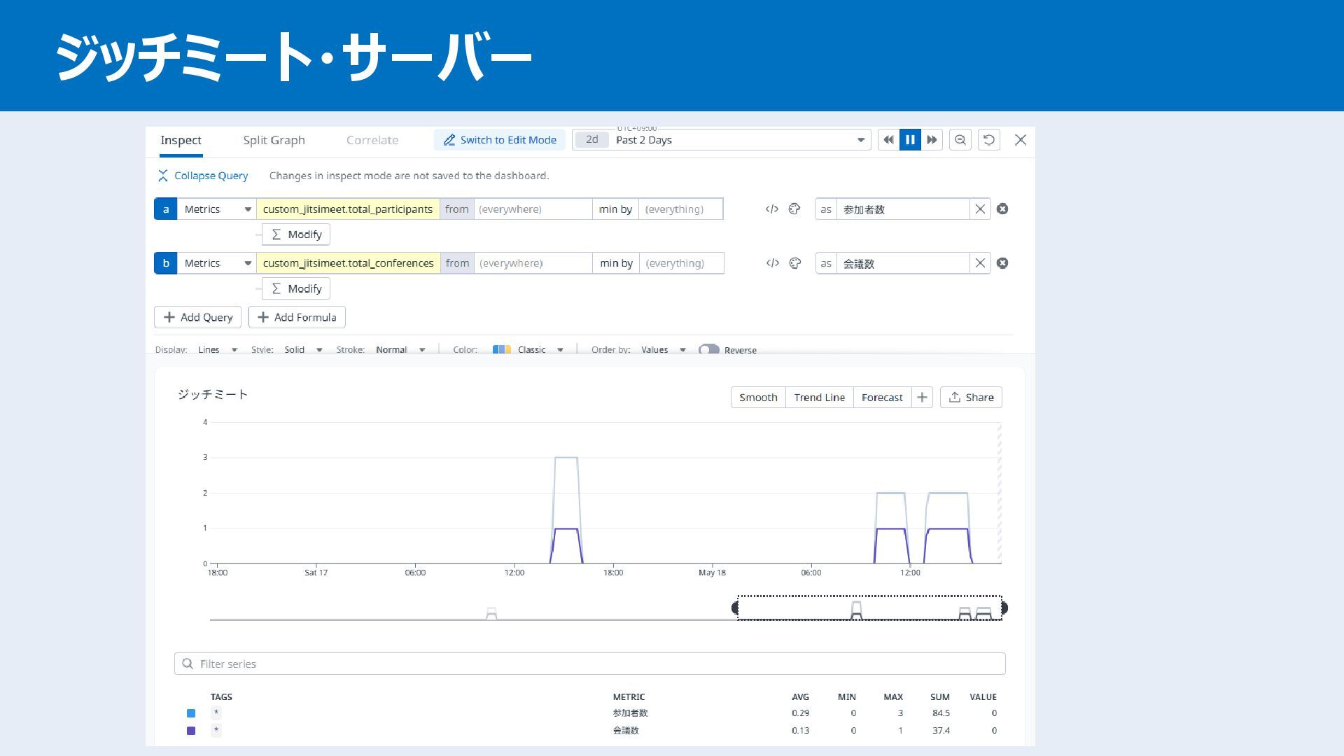
Task: Click the tag asterisk in 参加者数 row
Action: click(216, 713)
